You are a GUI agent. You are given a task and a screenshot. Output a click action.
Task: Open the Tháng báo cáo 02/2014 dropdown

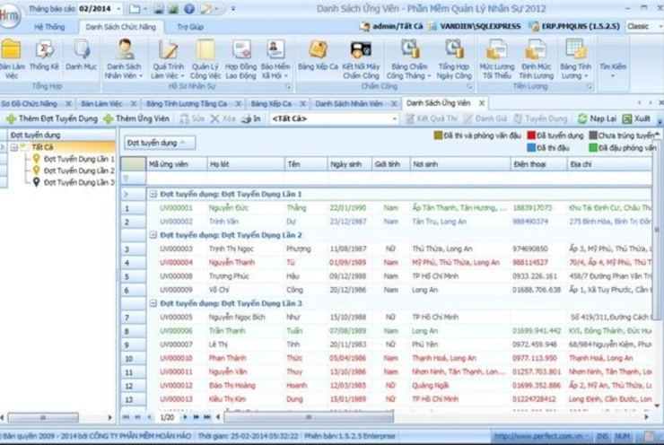coord(118,8)
